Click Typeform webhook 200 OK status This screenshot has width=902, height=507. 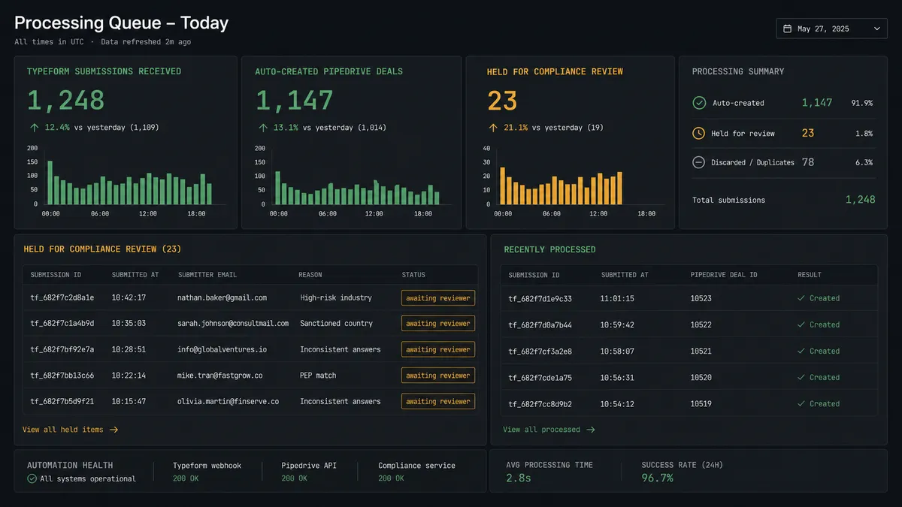[187, 478]
